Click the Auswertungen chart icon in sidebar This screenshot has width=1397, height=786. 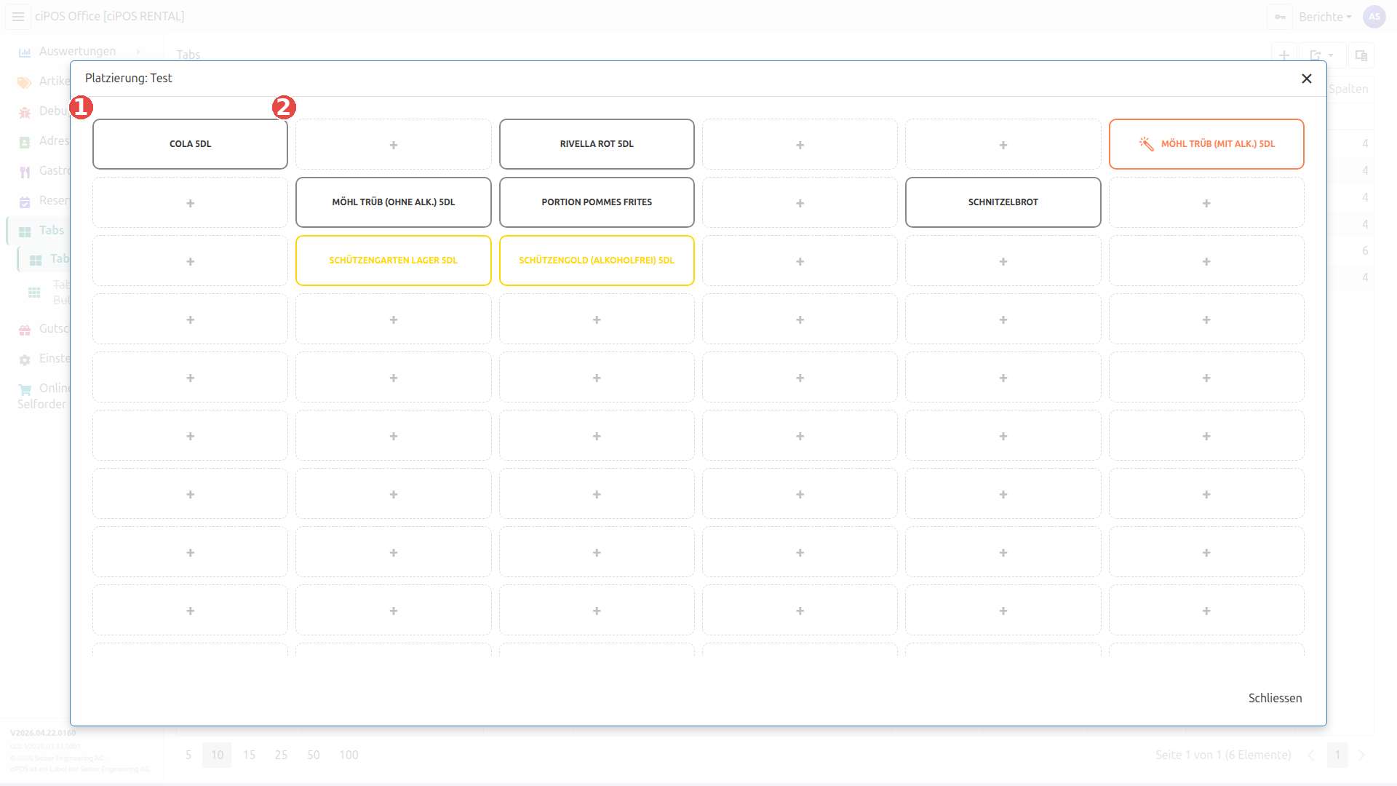[x=25, y=52]
